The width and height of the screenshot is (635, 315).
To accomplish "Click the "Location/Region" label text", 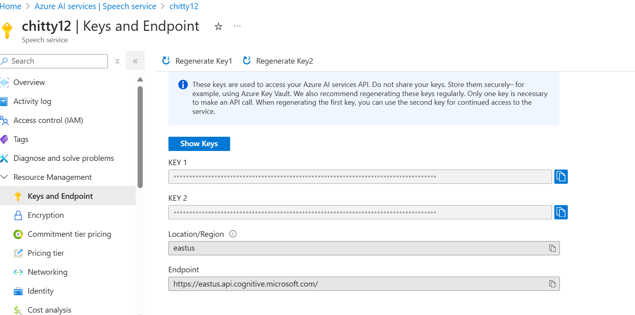I will pyautogui.click(x=196, y=234).
